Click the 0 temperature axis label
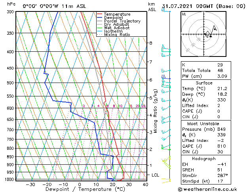The image size is (249, 192). 80,185
